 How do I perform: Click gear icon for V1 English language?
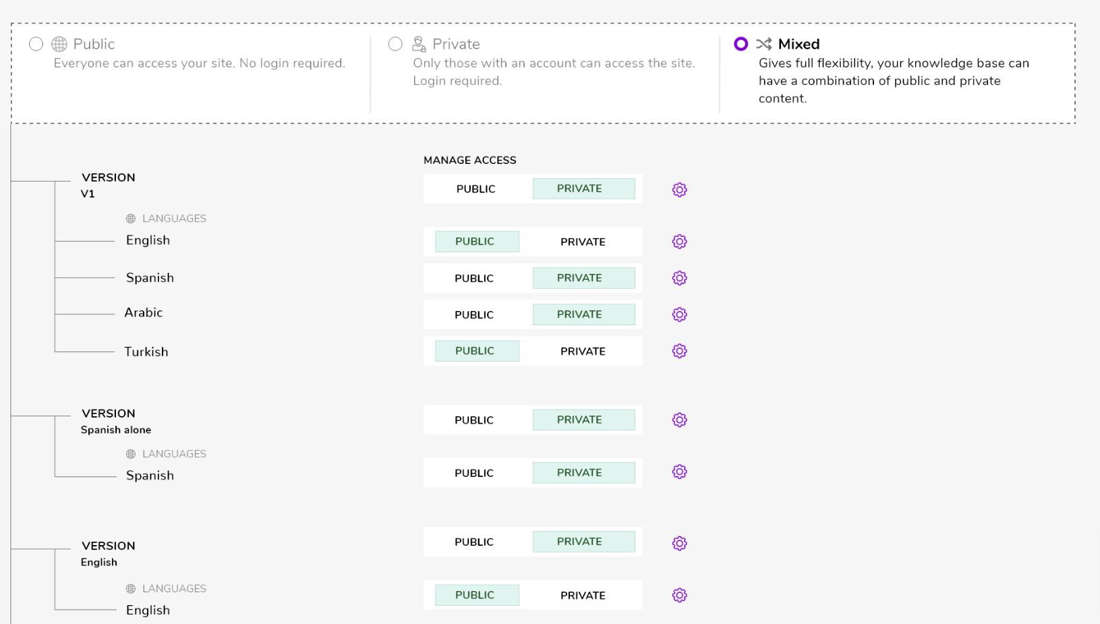679,242
